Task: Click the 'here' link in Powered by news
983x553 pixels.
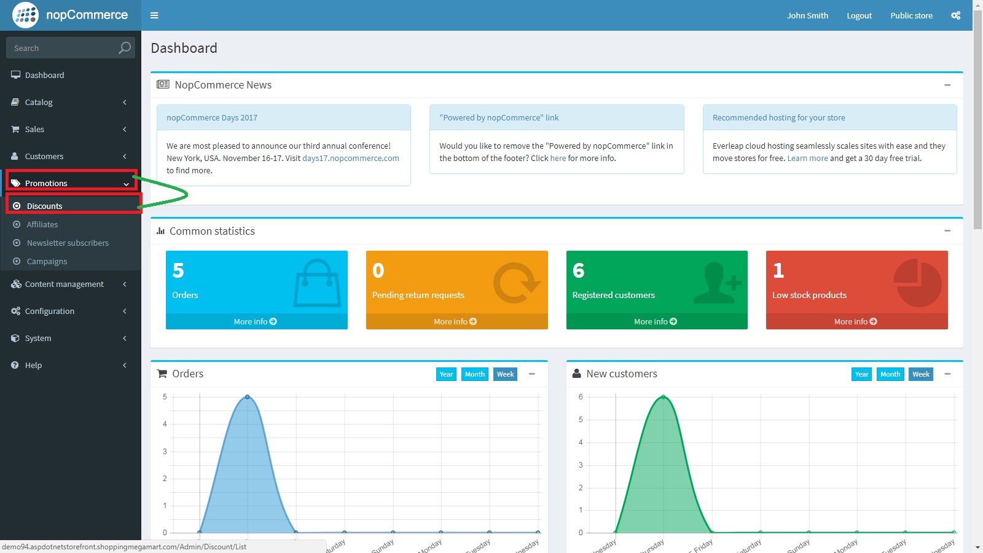Action: [558, 158]
